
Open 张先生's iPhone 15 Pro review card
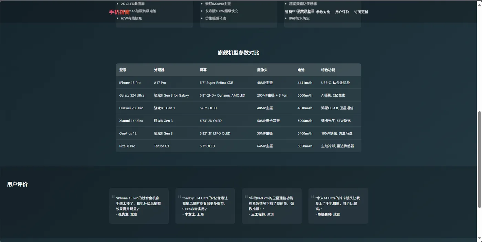coord(139,206)
